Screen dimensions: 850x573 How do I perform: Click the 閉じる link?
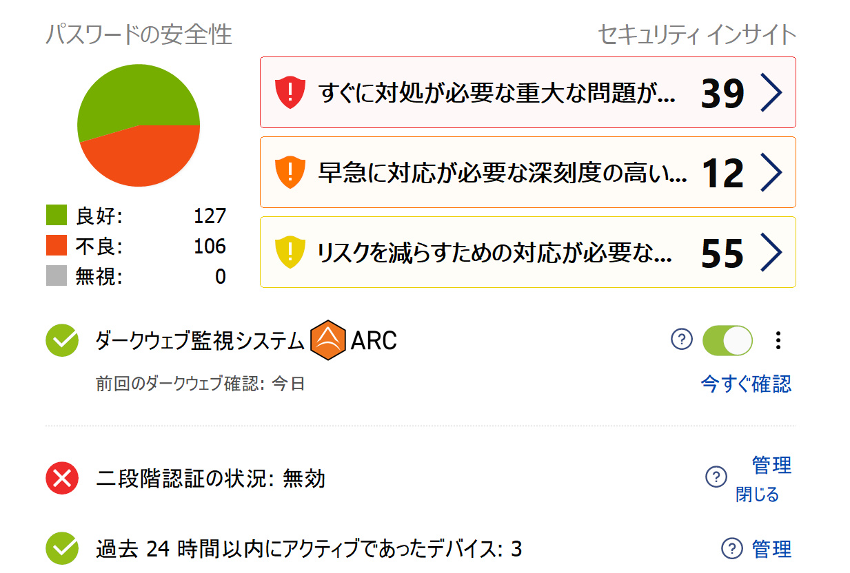(x=757, y=494)
